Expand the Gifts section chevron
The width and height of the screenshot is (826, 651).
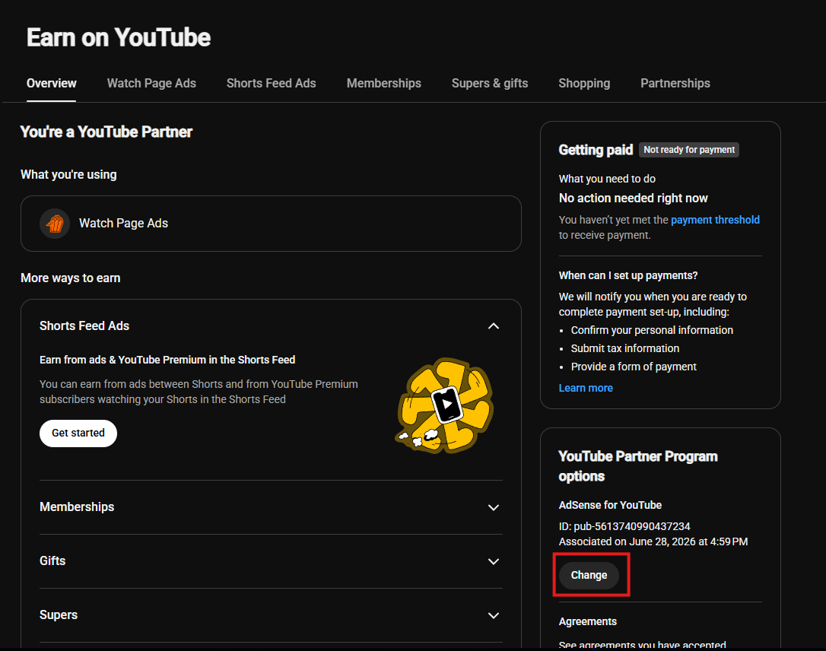coord(493,561)
